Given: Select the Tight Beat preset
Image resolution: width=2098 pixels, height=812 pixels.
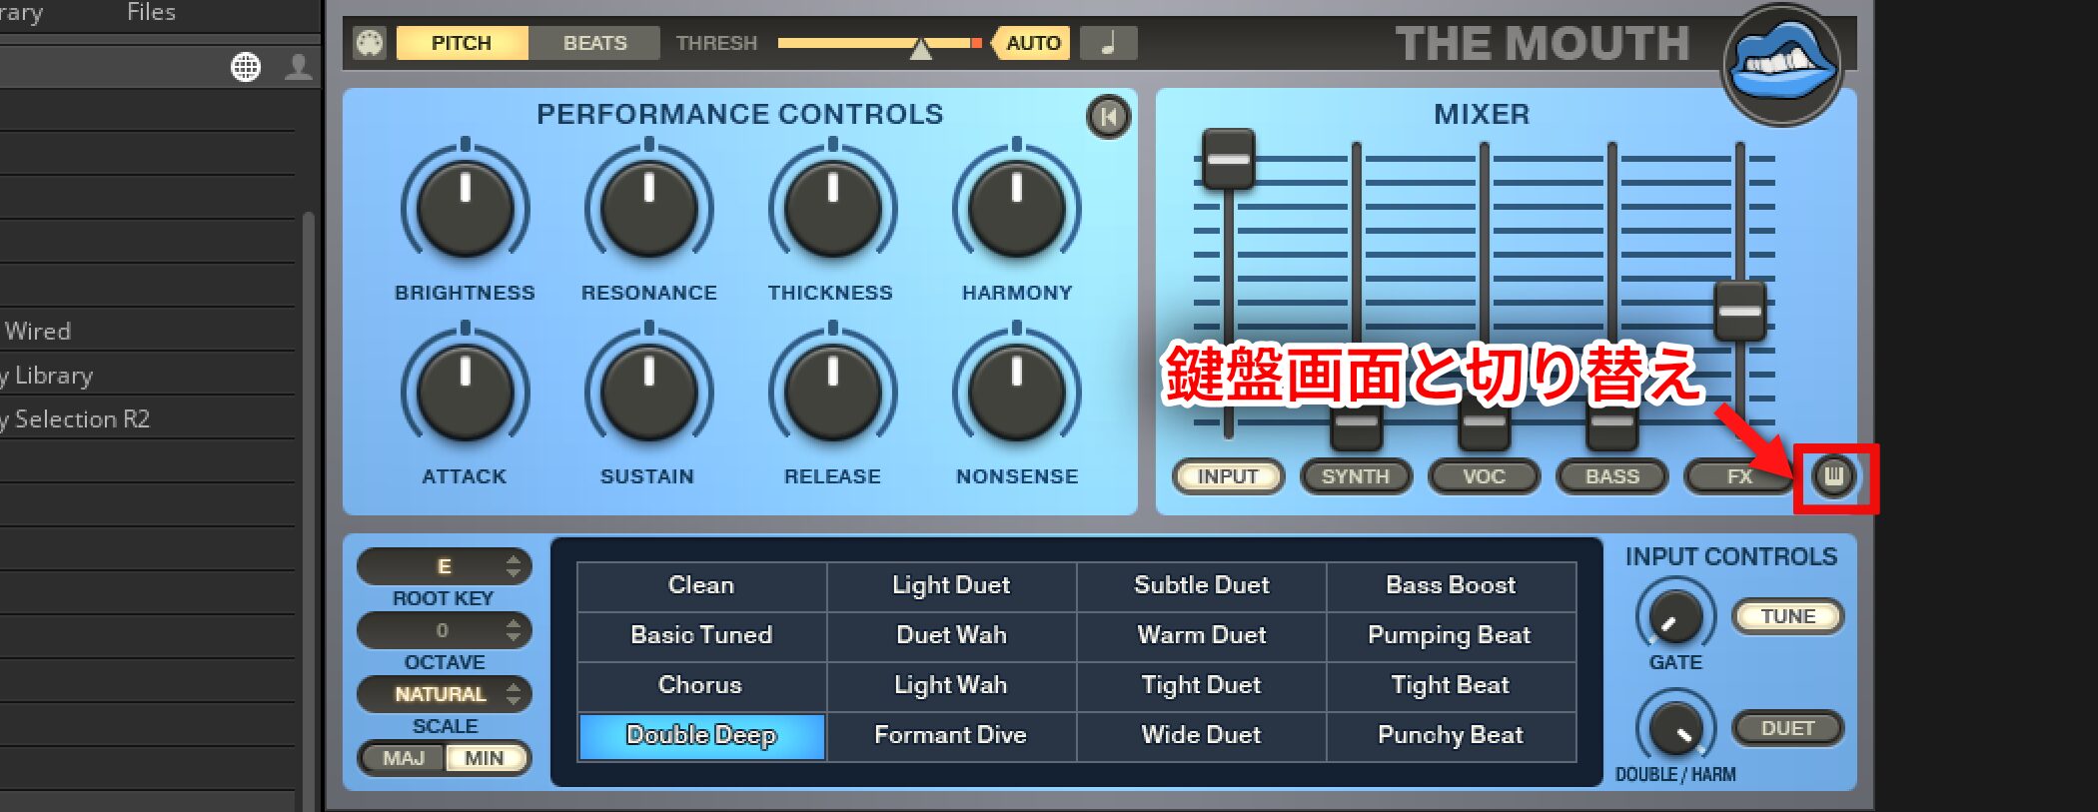Looking at the screenshot, I should [x=1451, y=685].
